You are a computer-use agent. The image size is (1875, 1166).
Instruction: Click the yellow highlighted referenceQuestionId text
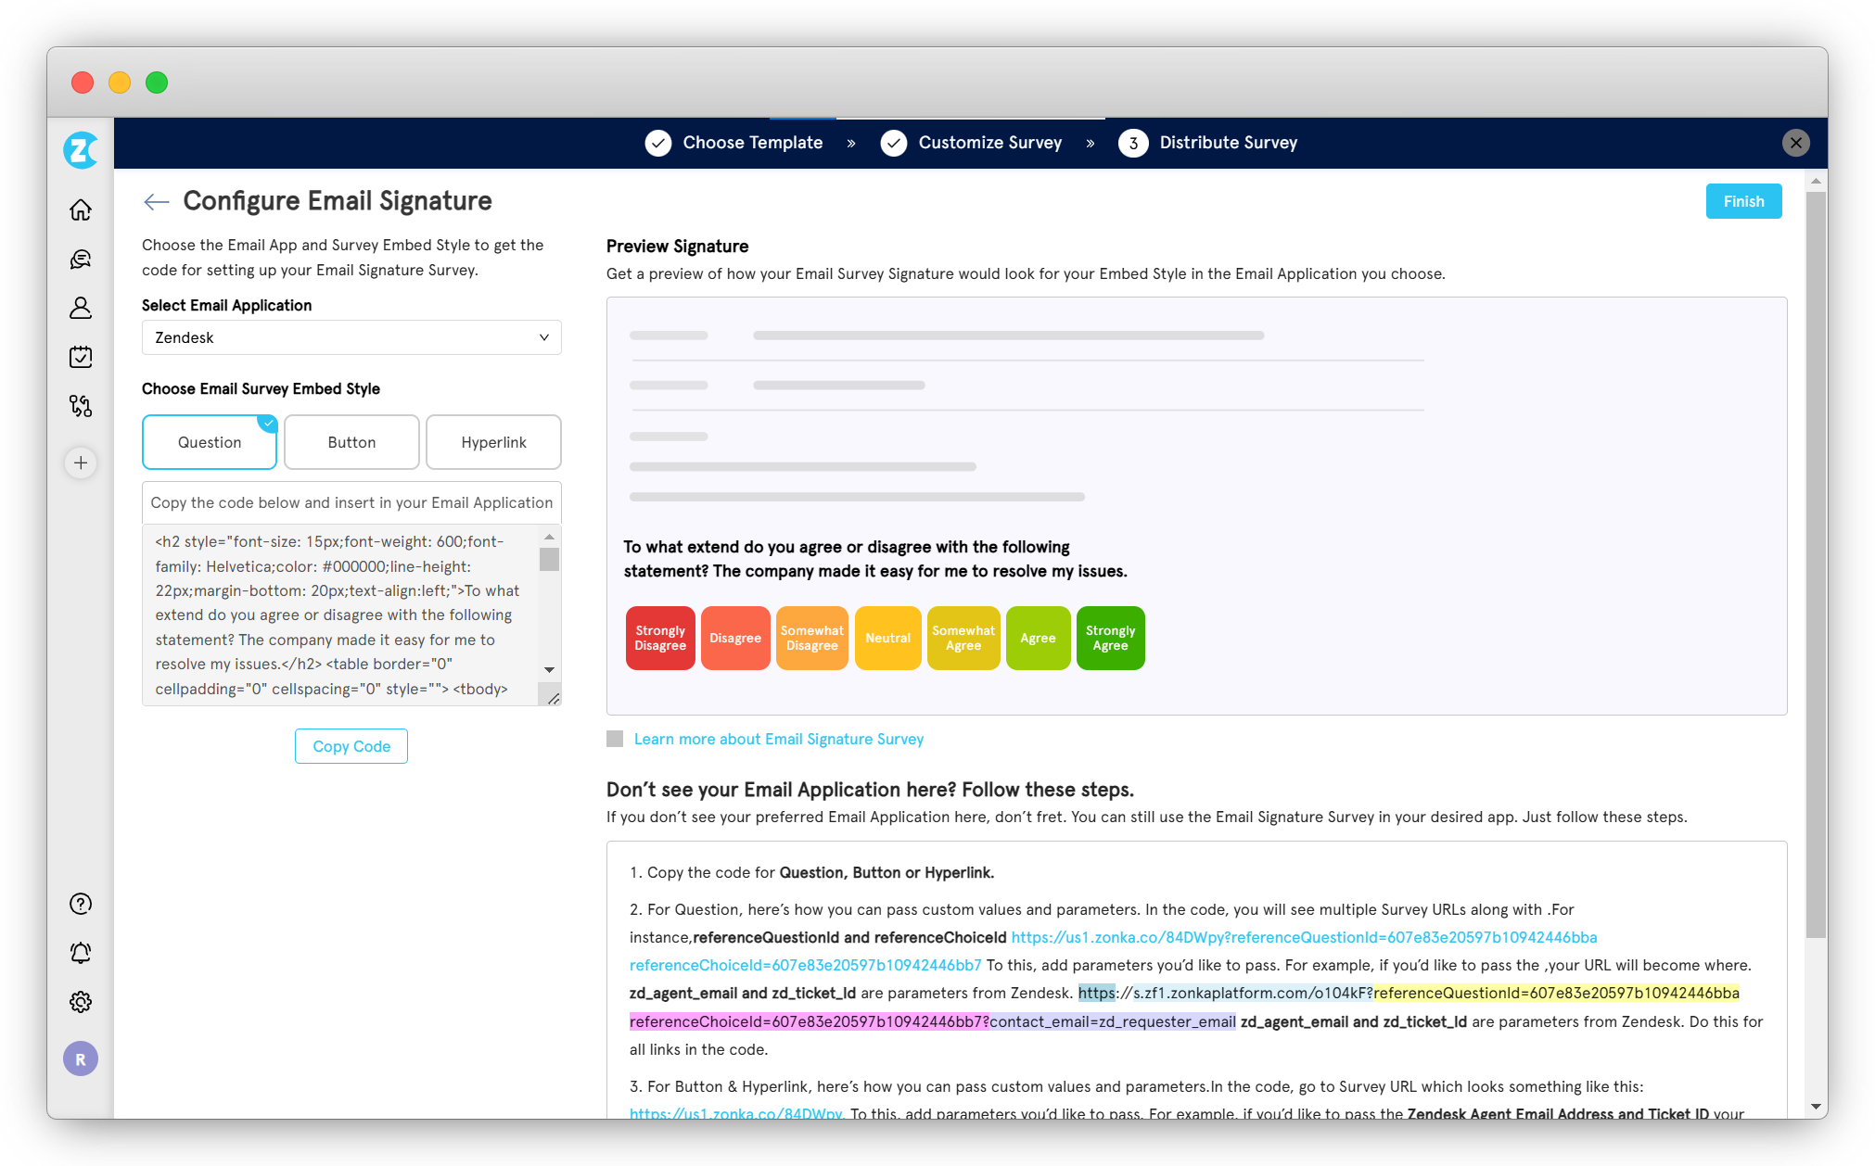tap(1556, 993)
